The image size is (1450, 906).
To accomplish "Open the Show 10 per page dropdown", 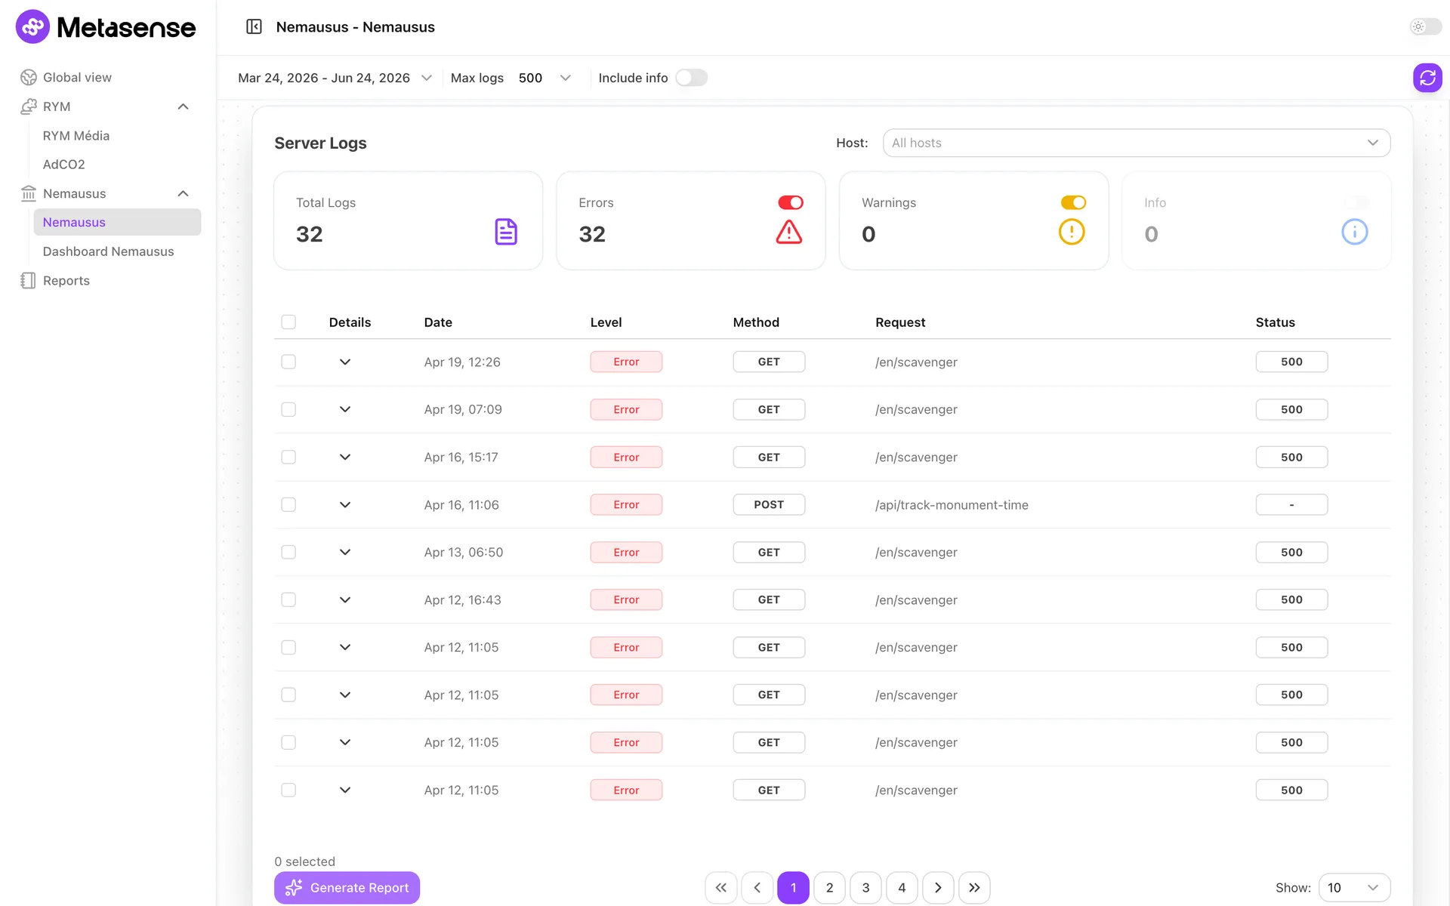I will click(1354, 888).
